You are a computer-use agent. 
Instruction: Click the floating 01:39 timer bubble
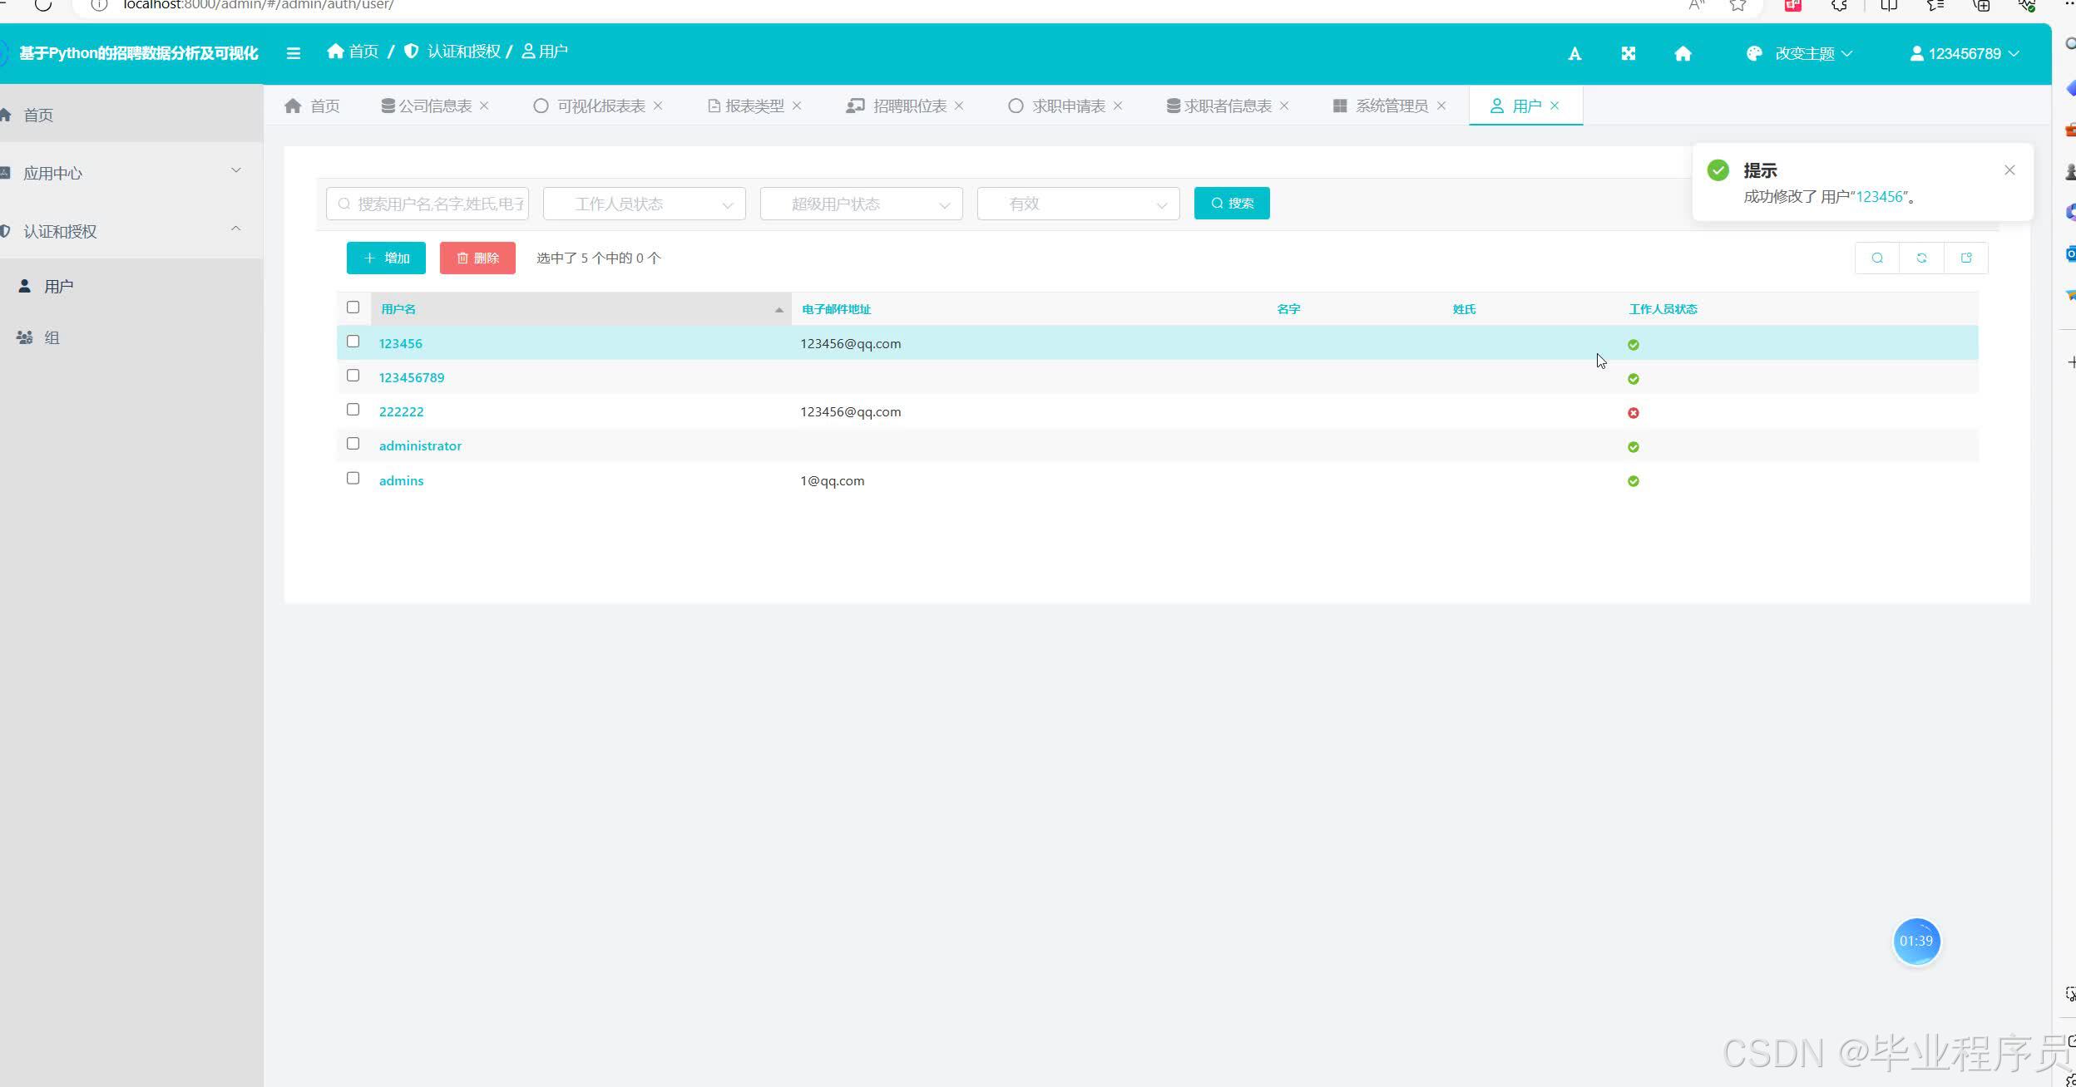(x=1916, y=941)
